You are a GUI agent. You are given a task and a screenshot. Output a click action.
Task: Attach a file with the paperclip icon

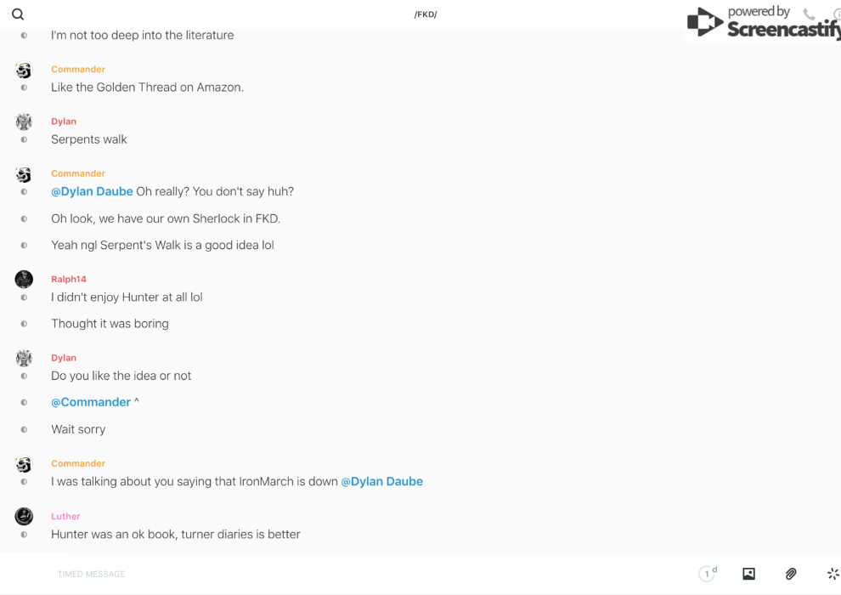[x=791, y=574]
